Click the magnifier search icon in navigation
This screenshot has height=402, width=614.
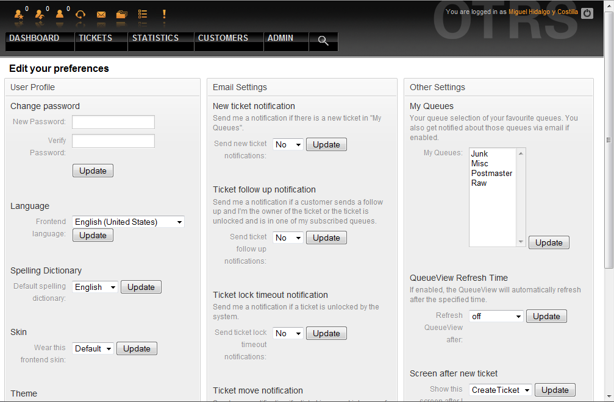tap(323, 41)
